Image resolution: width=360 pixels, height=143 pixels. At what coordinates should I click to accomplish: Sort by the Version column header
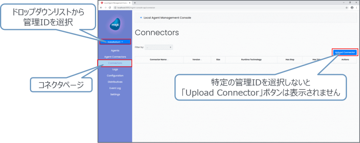197,60
